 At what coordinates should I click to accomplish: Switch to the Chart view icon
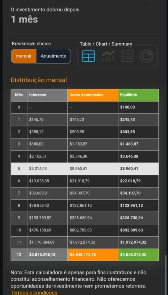pyautogui.click(x=108, y=56)
